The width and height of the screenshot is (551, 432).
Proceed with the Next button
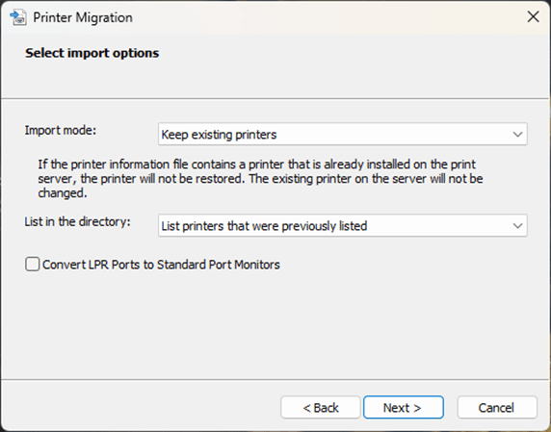[404, 407]
